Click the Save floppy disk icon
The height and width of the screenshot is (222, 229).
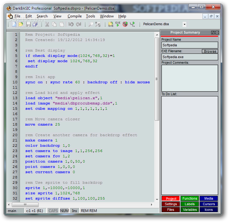[28, 24]
